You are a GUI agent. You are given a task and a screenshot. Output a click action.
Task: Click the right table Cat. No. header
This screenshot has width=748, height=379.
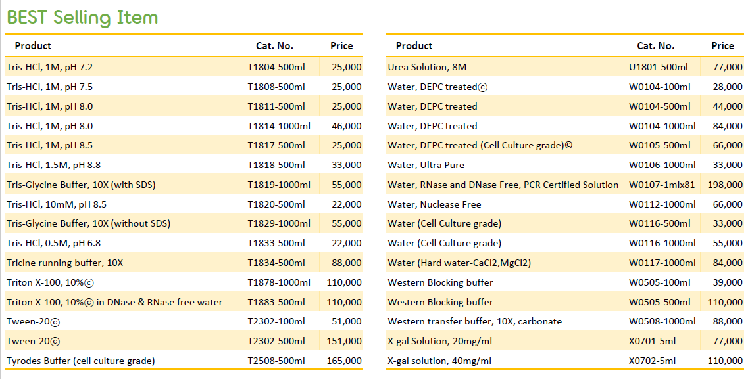coord(655,46)
